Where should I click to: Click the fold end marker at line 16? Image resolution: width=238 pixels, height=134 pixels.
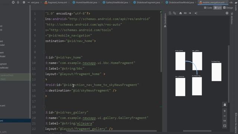(44, 96)
